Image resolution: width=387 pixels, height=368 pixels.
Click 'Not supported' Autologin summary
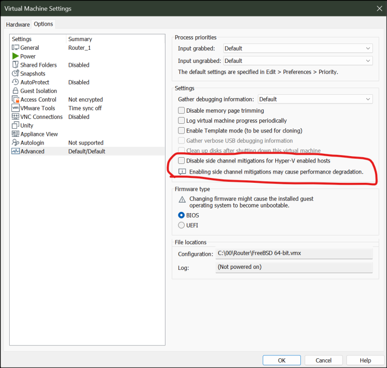point(86,143)
